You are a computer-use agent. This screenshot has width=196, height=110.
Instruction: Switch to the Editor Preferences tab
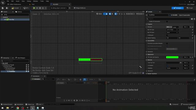14,4
